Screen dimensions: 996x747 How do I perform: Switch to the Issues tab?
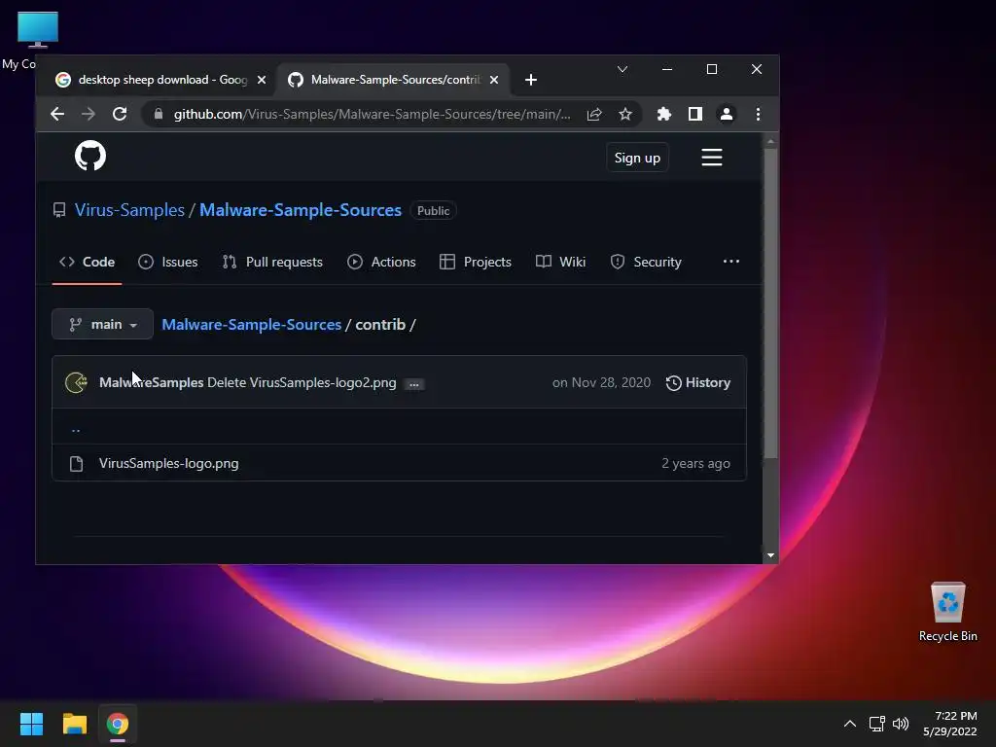tap(168, 262)
